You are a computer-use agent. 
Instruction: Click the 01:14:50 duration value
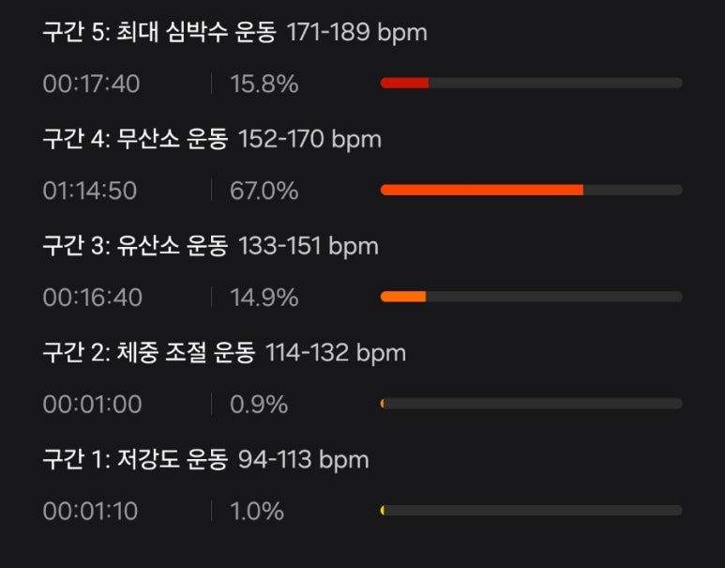pos(90,191)
